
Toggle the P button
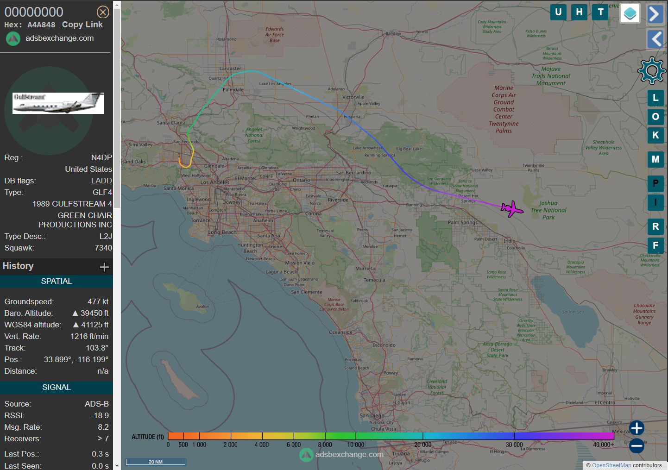(x=655, y=183)
